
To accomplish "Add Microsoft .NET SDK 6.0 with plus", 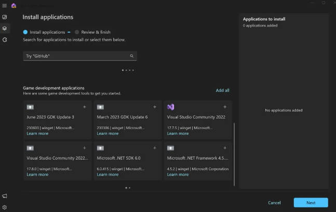I will [155, 148].
